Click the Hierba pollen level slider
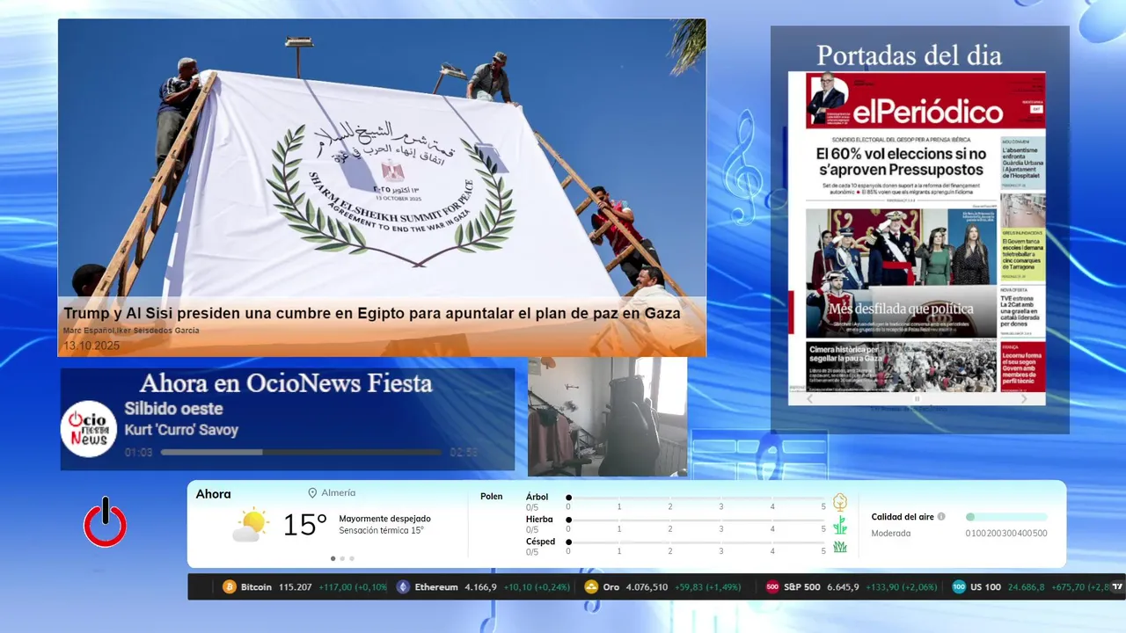1126x633 pixels. 697,520
